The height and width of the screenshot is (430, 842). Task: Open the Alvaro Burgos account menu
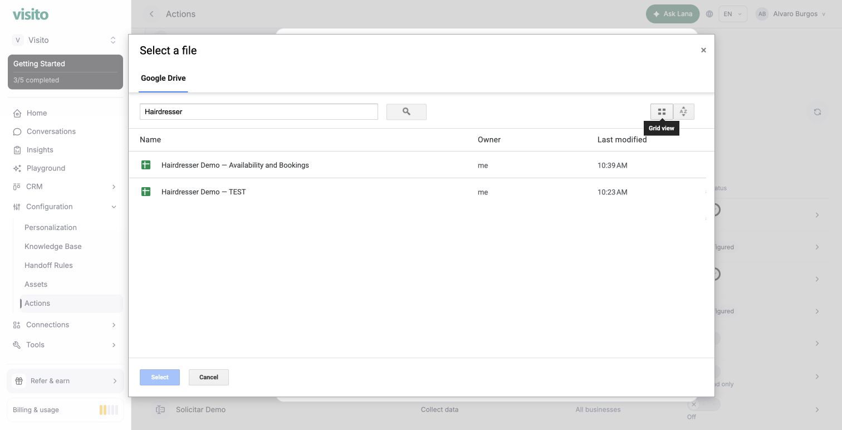tap(791, 14)
